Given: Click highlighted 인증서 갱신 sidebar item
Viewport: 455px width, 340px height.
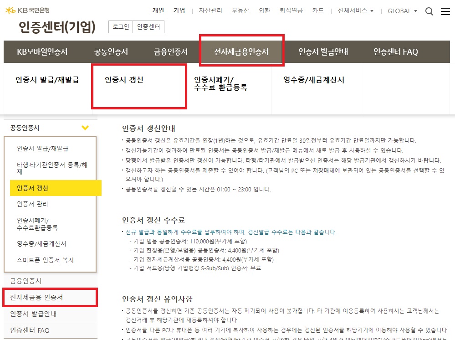Looking at the screenshot, I should [x=56, y=188].
